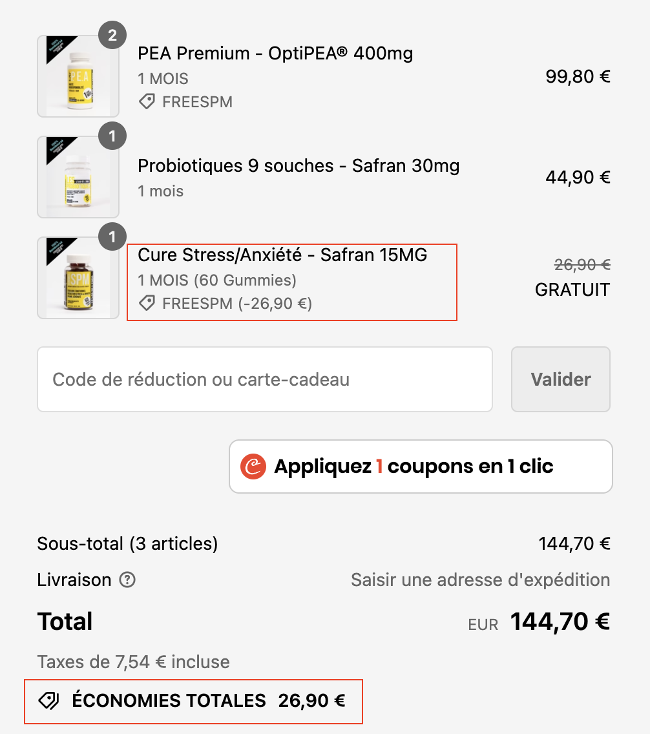Open the Cure Stress/Anxiété gummies image
Screen dimensions: 650x734
click(x=78, y=278)
